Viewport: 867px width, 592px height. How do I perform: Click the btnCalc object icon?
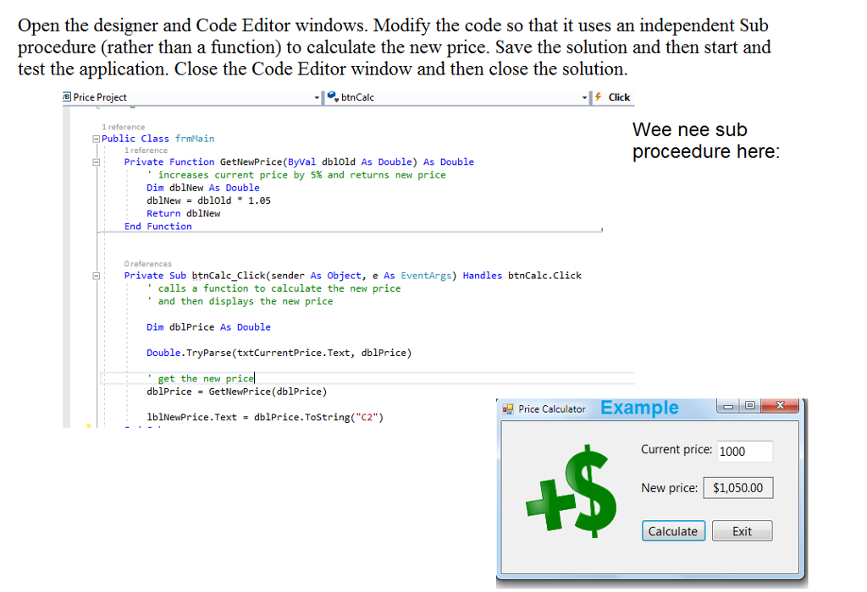click(333, 96)
